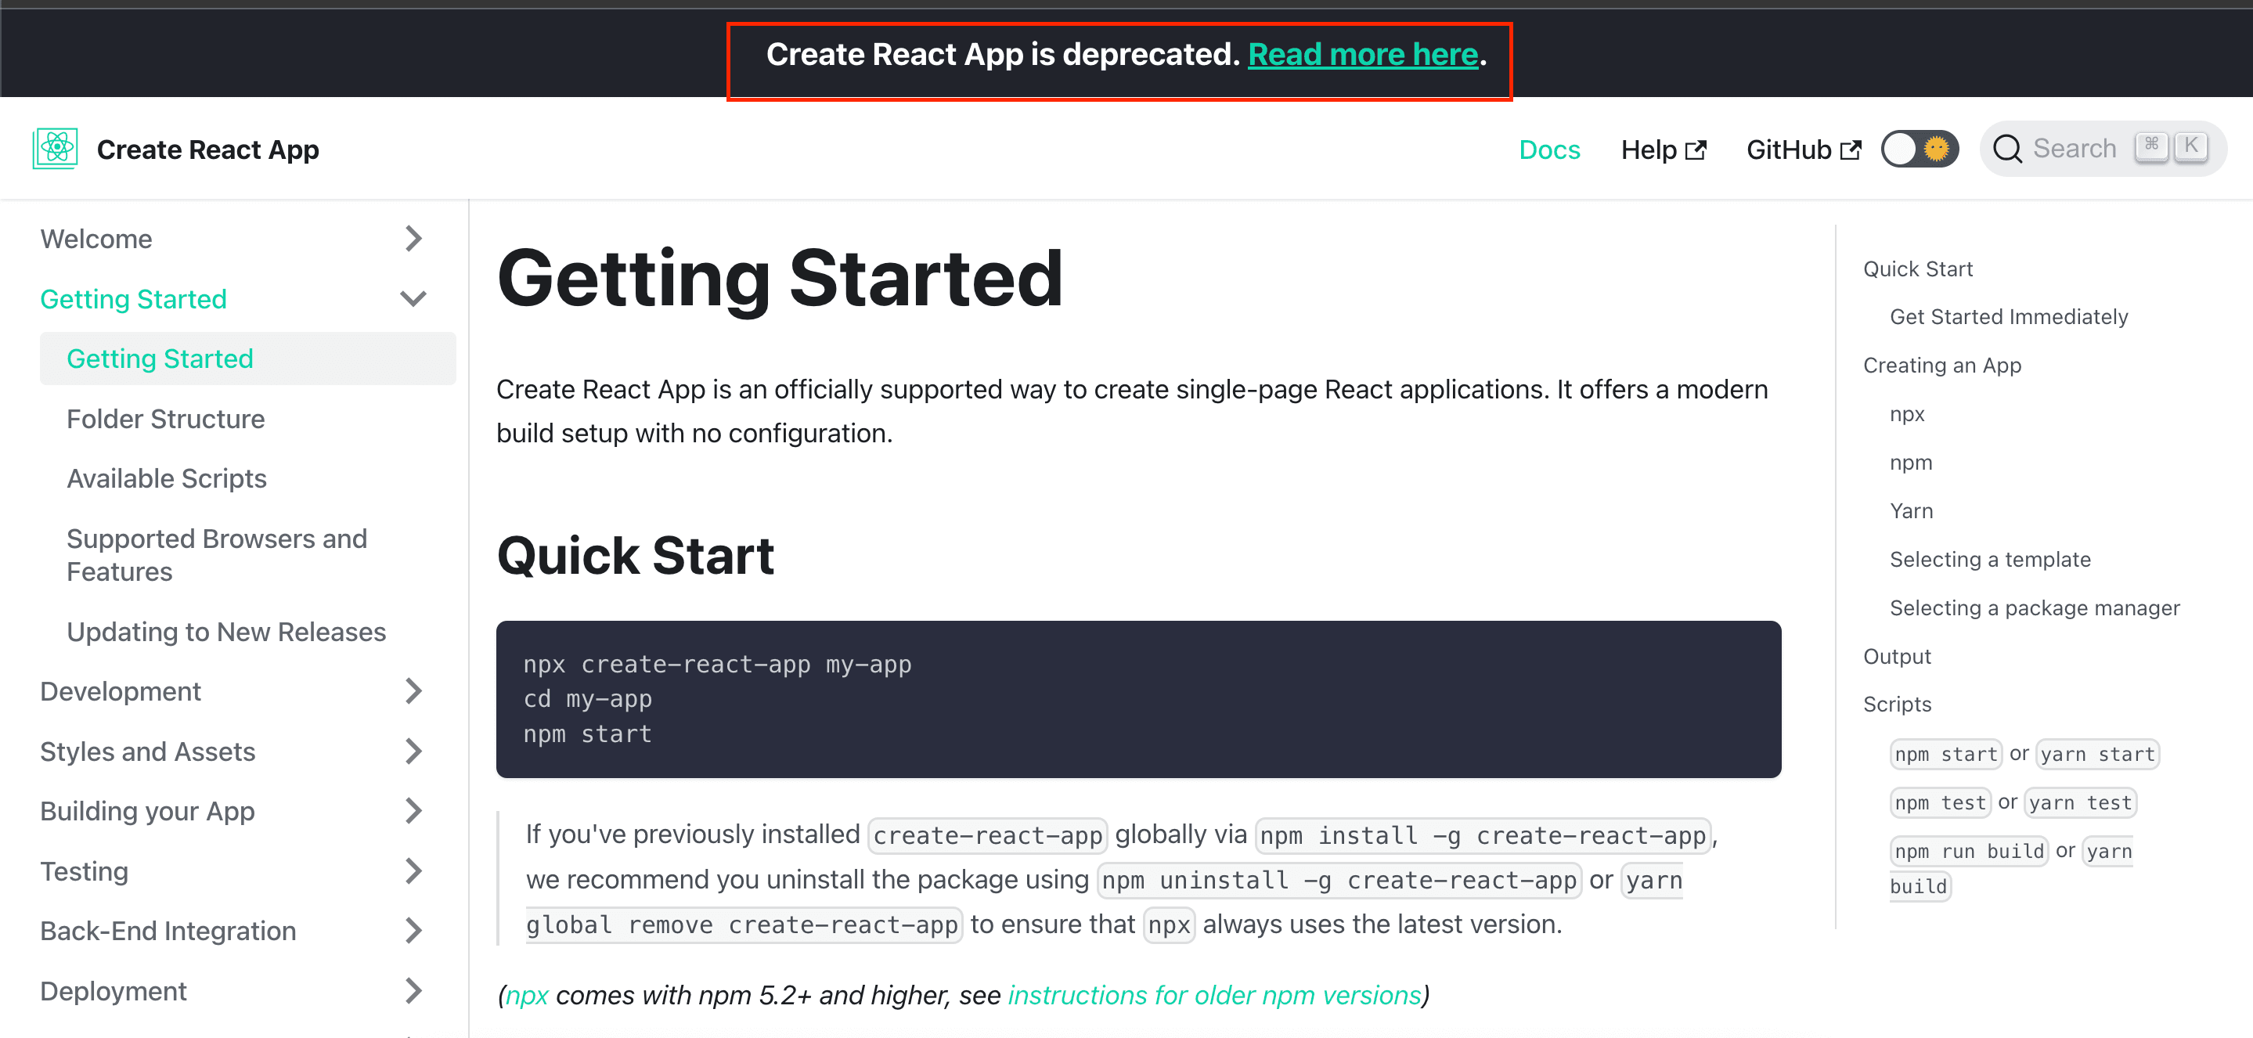Open the Docs navbar item
This screenshot has width=2253, height=1038.
pos(1549,150)
